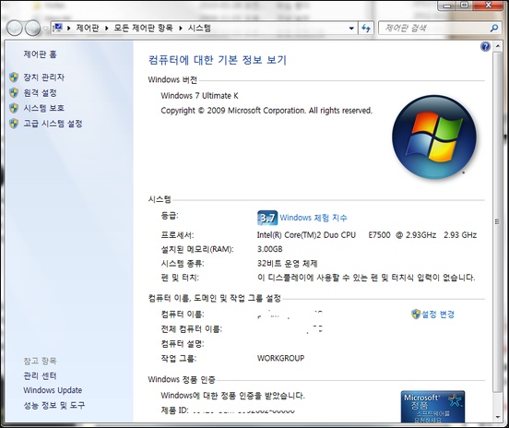Expand the arrow after 제어판 in breadcrumb

pyautogui.click(x=106, y=29)
